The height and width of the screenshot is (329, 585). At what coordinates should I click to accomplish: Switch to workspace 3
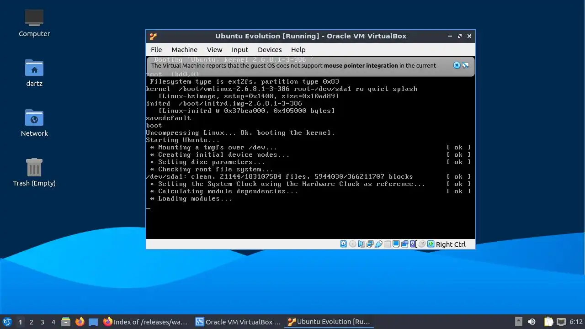(42, 322)
